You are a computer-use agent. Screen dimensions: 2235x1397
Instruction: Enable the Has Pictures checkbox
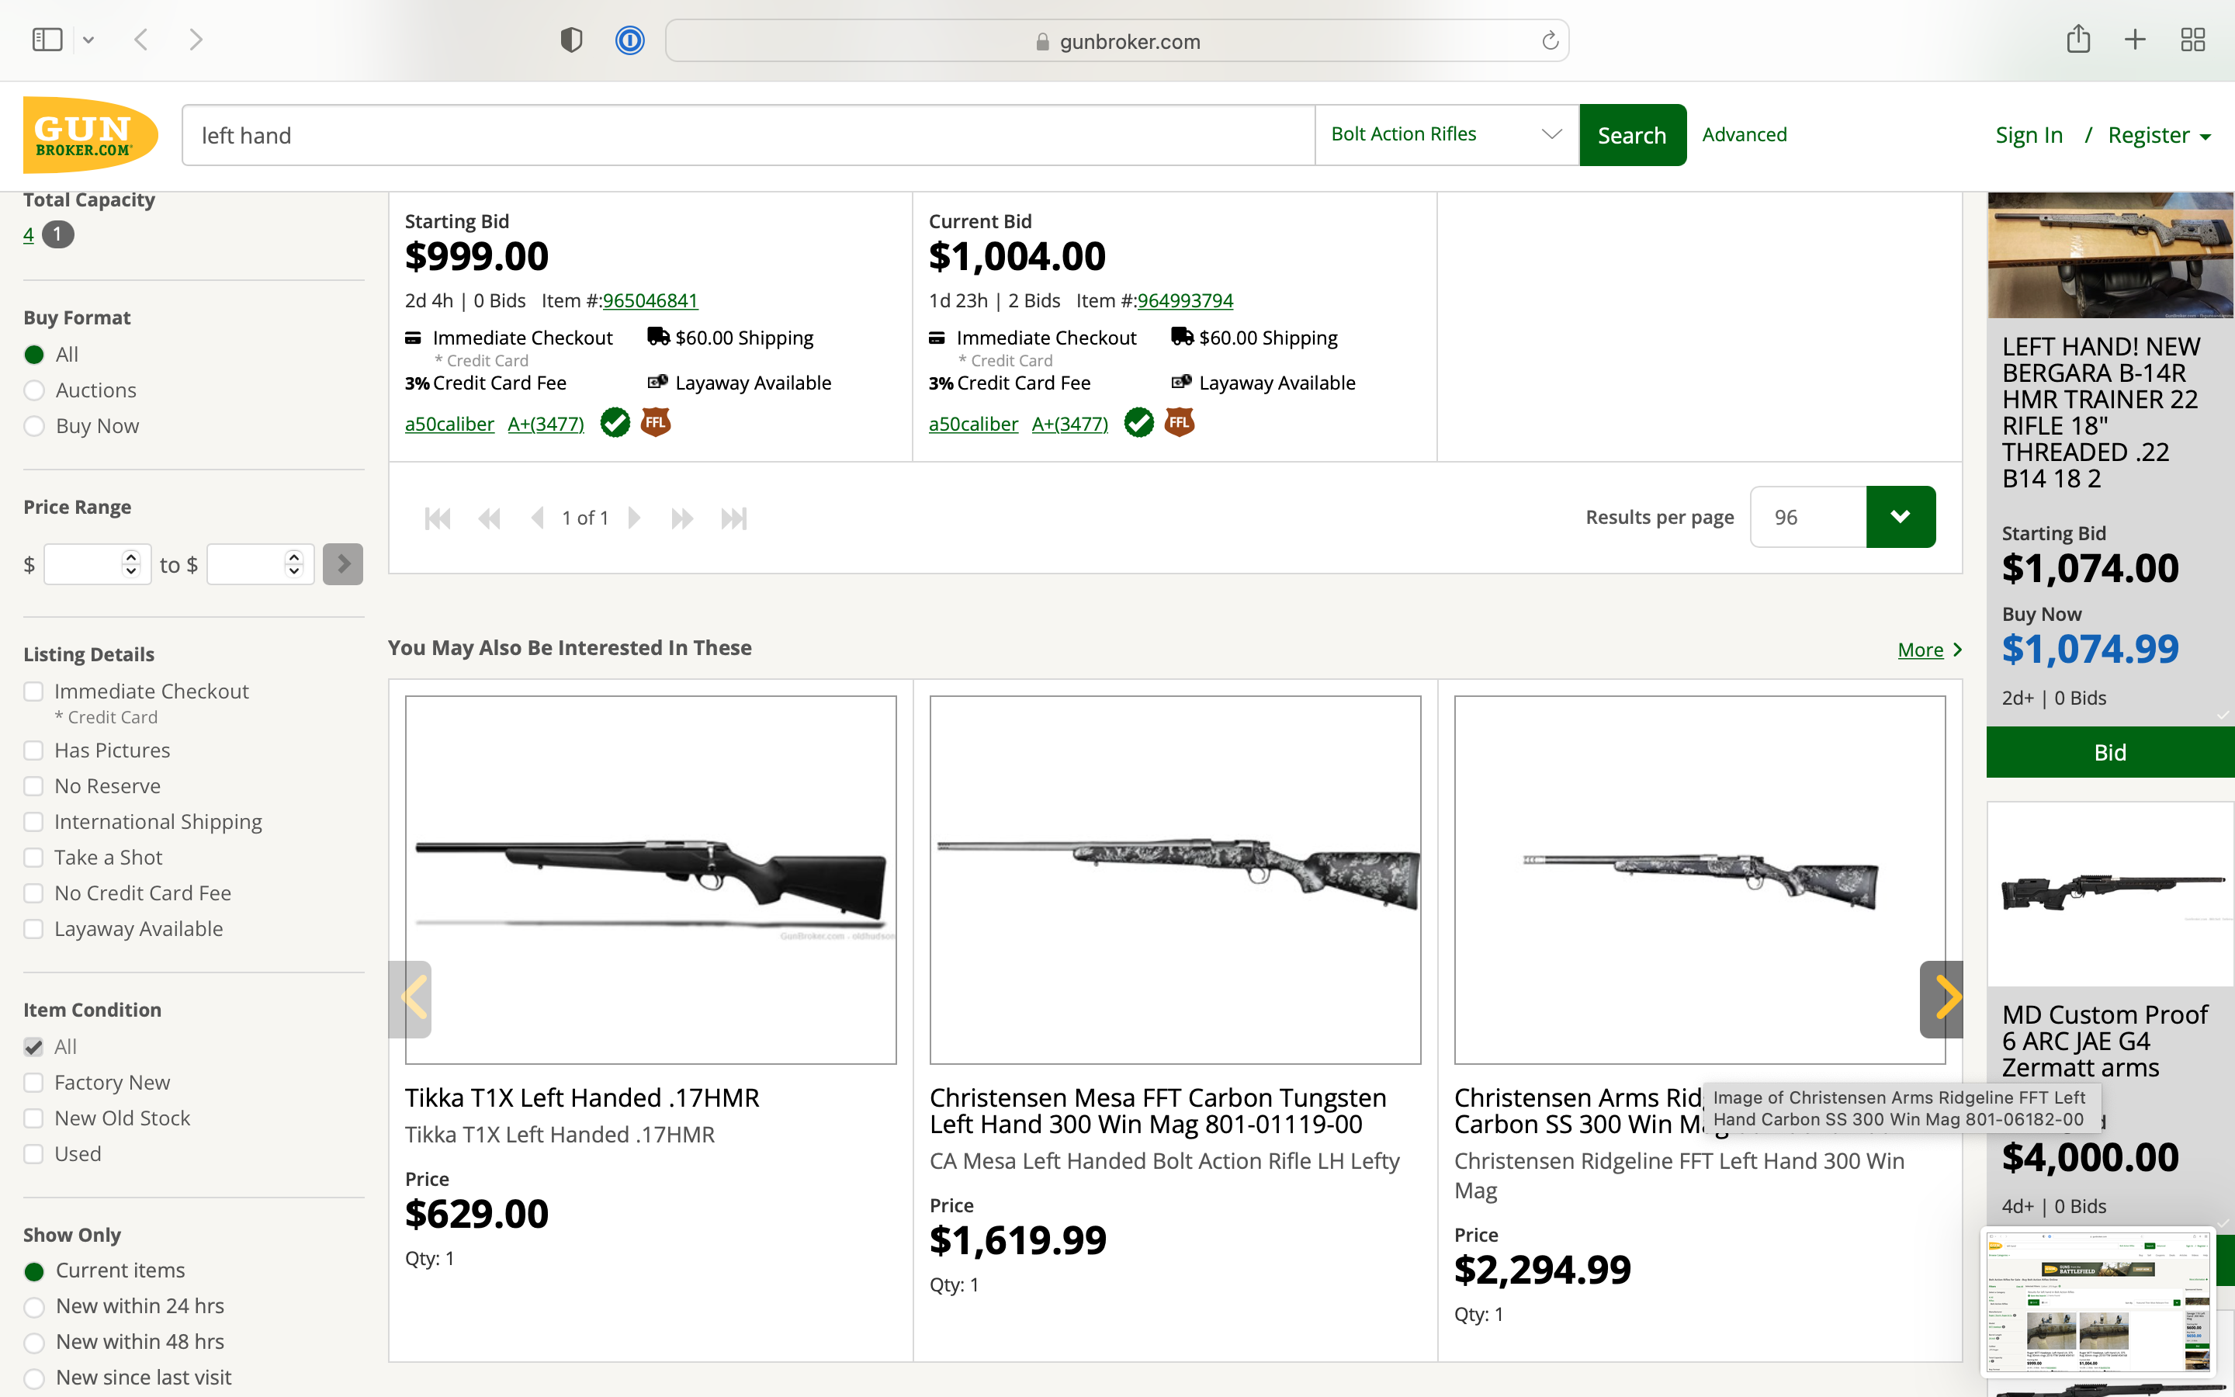click(x=34, y=750)
